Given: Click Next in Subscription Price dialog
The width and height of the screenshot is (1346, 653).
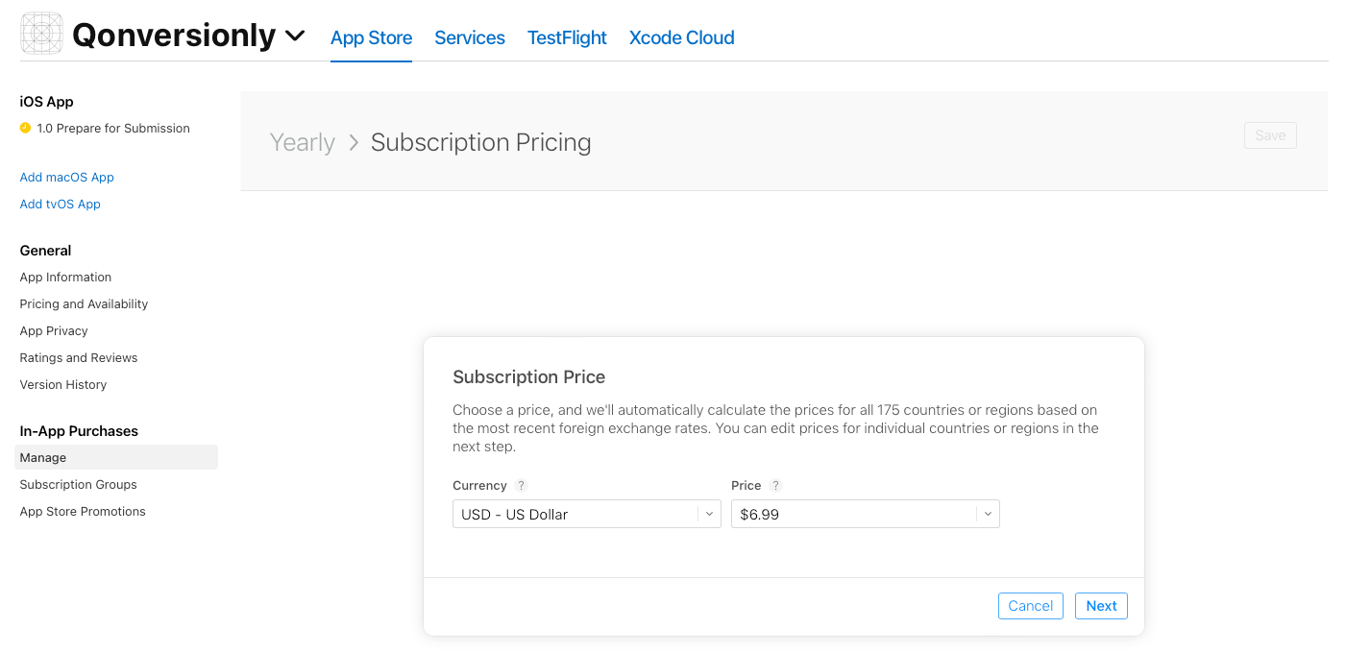Looking at the screenshot, I should coord(1101,606).
